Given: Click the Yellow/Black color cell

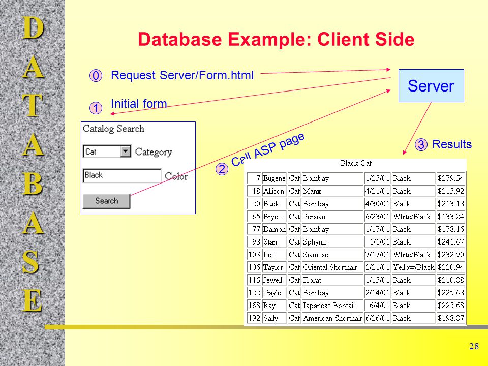Looking at the screenshot, I should tap(414, 267).
